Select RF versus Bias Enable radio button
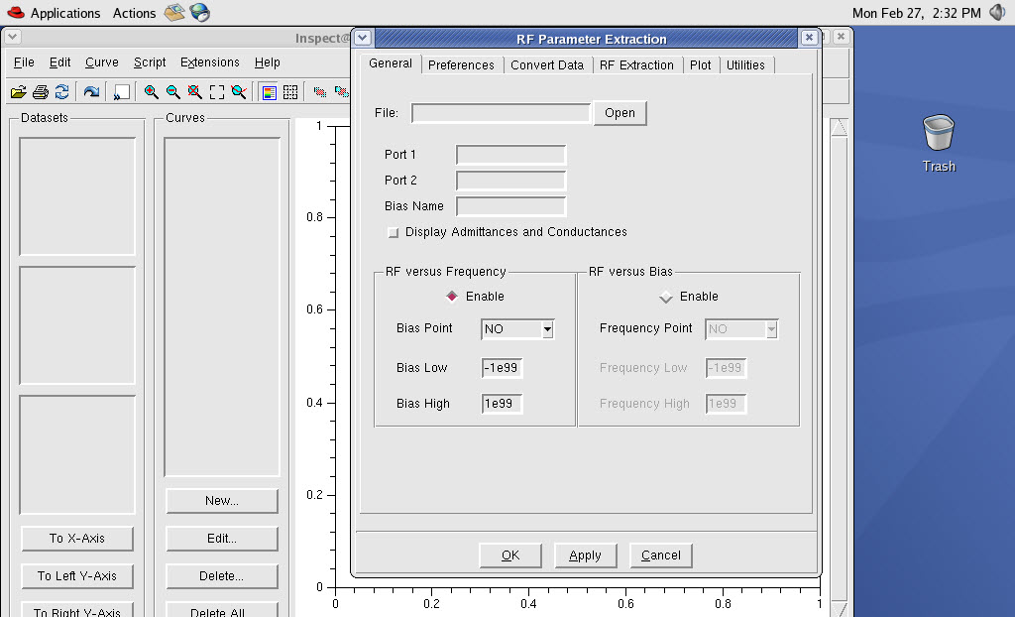Image resolution: width=1015 pixels, height=617 pixels. 665,297
